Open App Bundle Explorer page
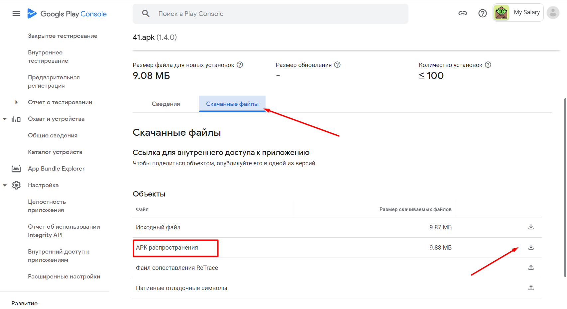Screen dimensions: 567x309 point(56,169)
